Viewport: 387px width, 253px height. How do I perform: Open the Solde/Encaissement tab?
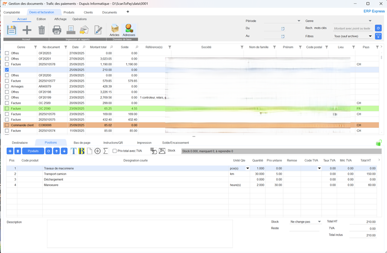coord(175,142)
